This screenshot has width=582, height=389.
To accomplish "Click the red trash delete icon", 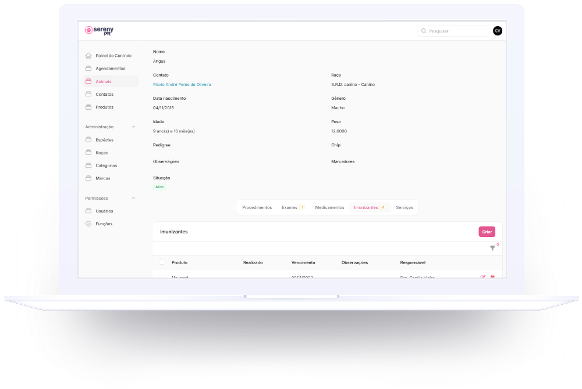I will click(492, 276).
